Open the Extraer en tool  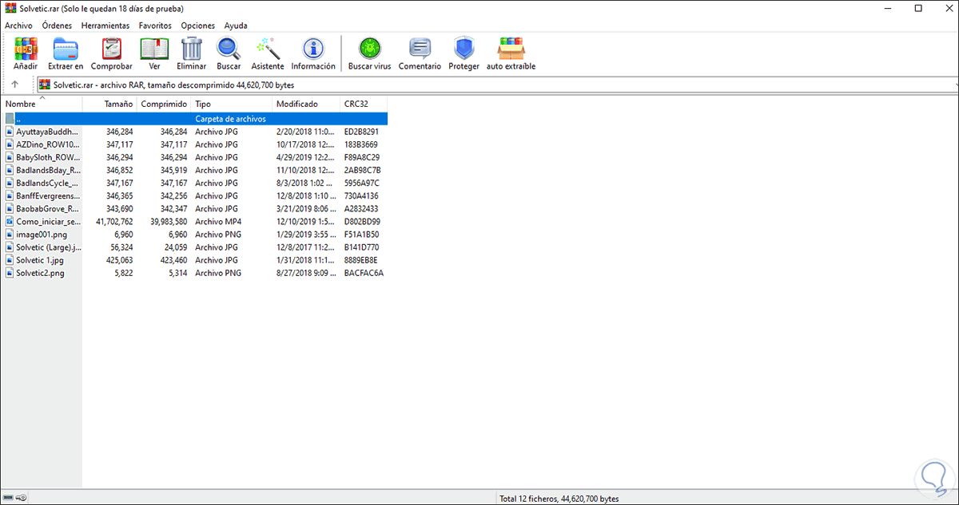pyautogui.click(x=66, y=49)
